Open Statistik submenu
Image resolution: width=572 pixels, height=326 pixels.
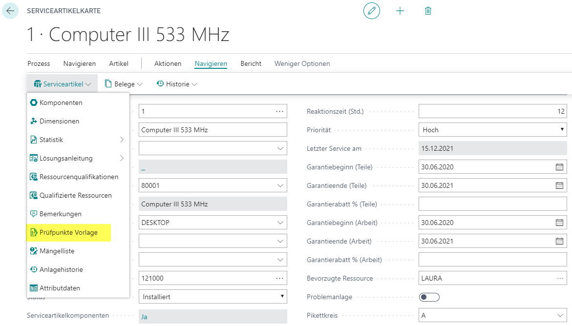(78, 140)
